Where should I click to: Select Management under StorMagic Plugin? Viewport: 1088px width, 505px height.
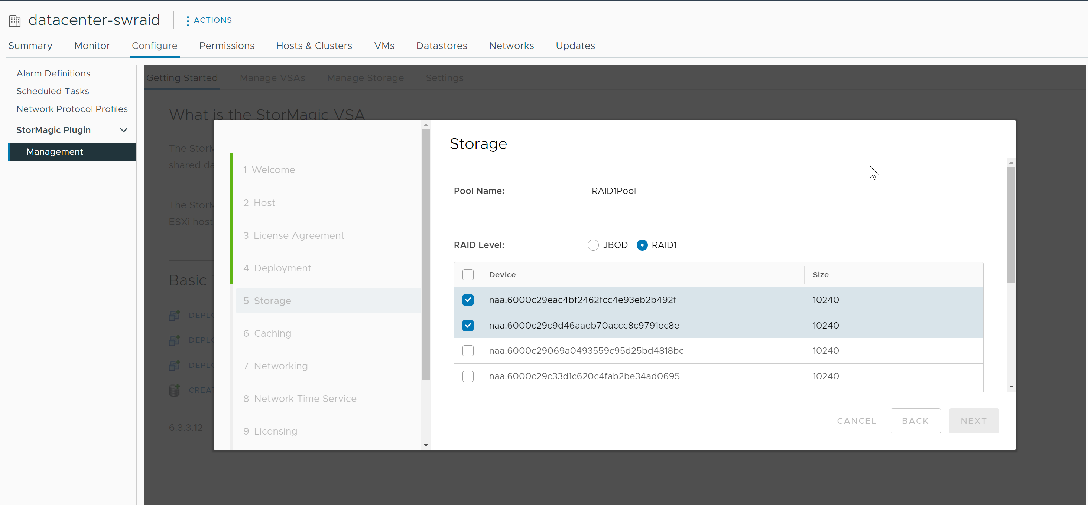(72, 152)
